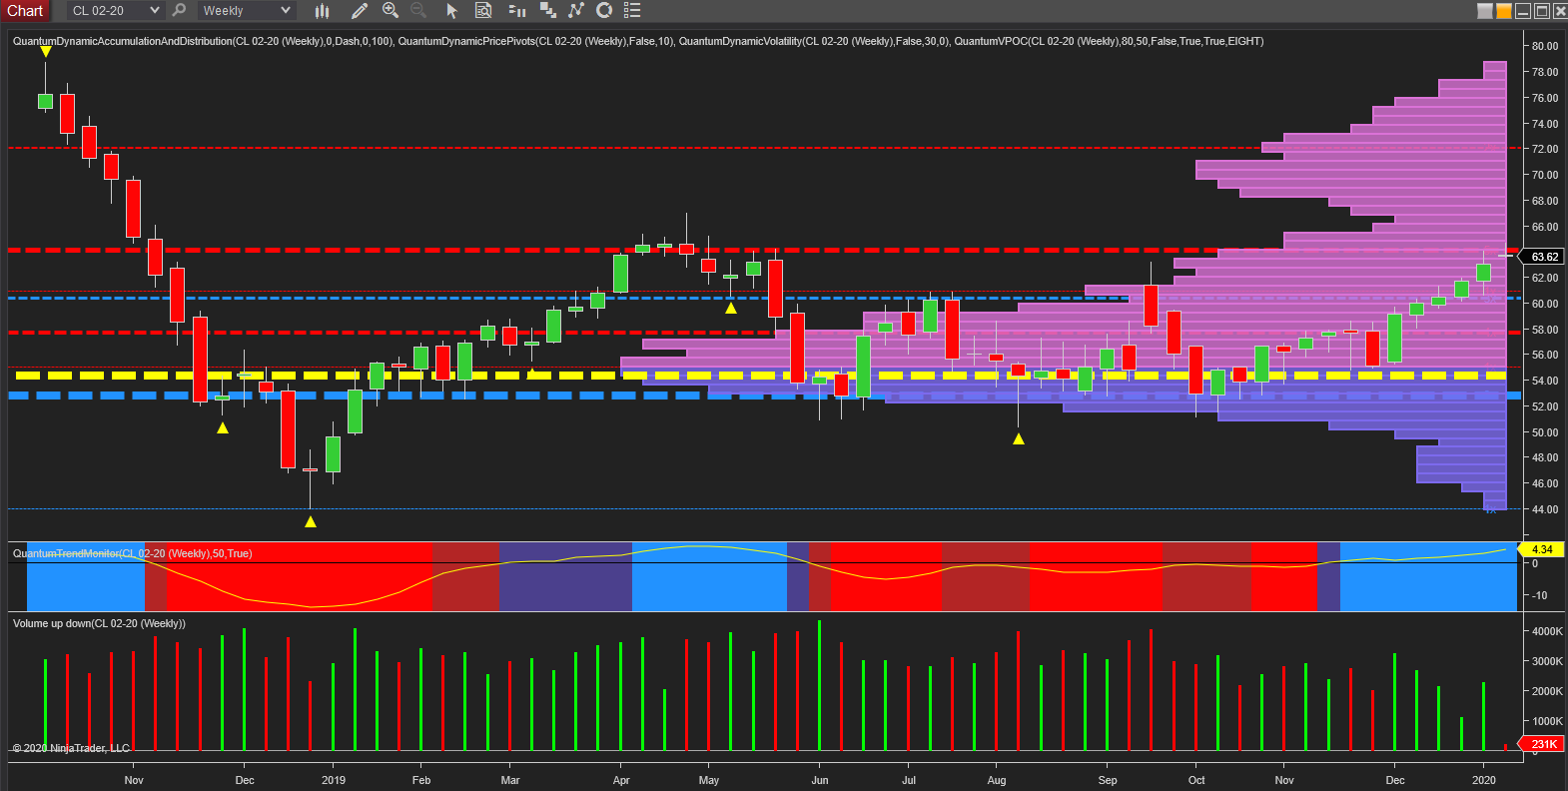Click the yellow pivot triangle below 2019 low

(311, 521)
